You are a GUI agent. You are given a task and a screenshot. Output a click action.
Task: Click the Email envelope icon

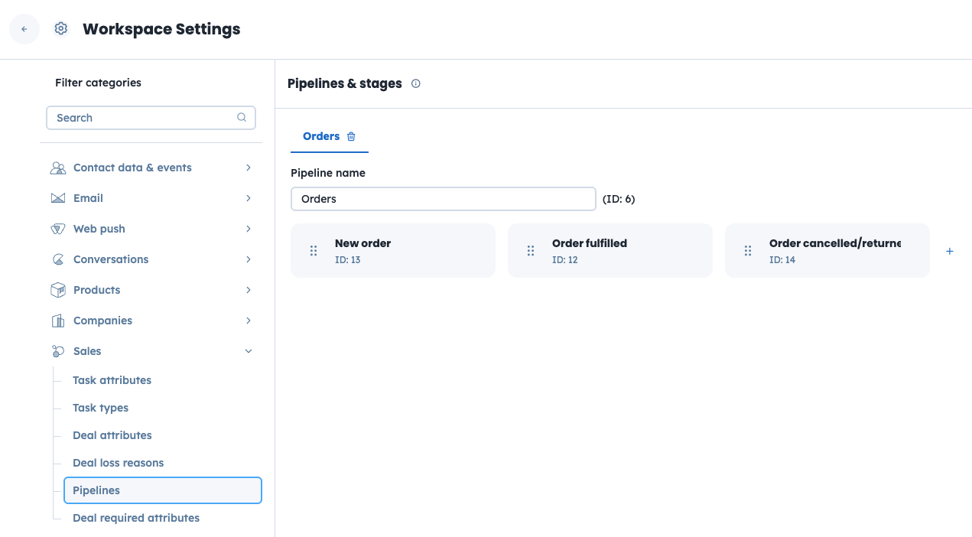tap(57, 197)
